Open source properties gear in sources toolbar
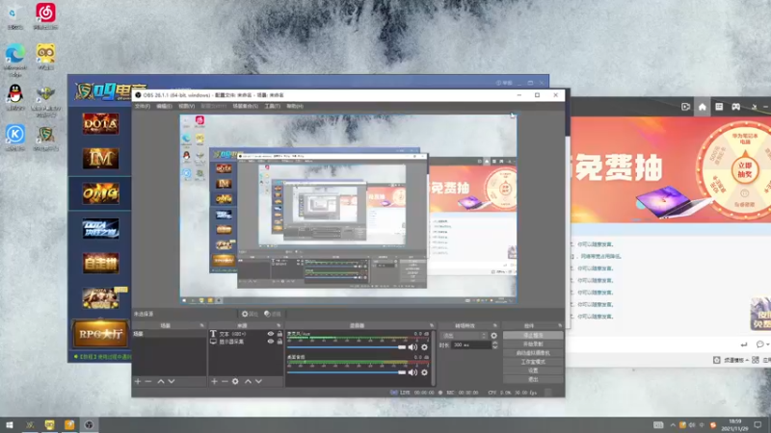 [x=235, y=381]
